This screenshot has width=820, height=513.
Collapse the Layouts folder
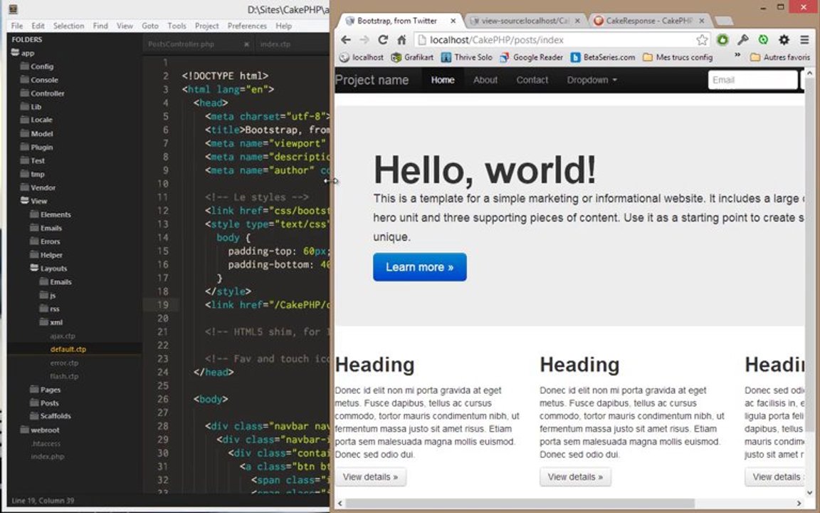(x=48, y=268)
